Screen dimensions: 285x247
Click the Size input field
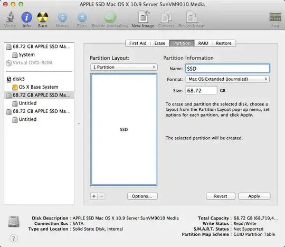[x=202, y=90]
